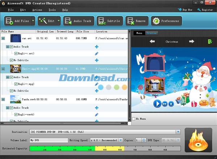Select Title 2 thumbnail in menu preview
The width and height of the screenshot is (217, 159).
tap(154, 86)
